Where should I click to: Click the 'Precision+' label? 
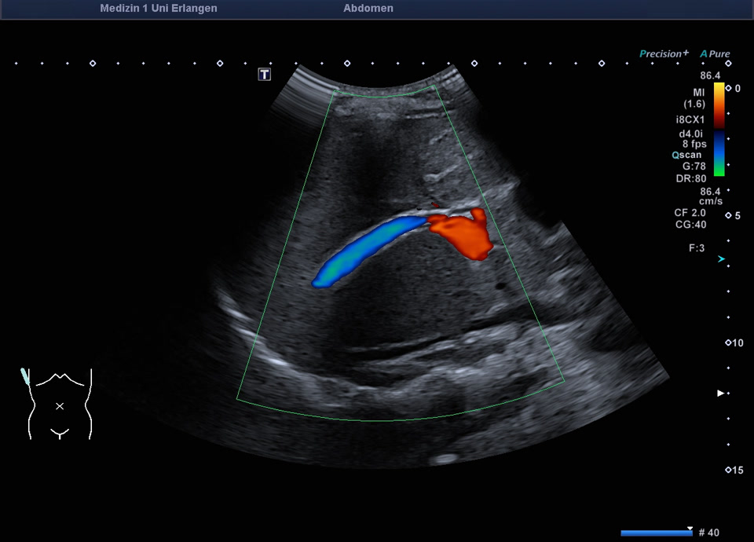(x=664, y=53)
